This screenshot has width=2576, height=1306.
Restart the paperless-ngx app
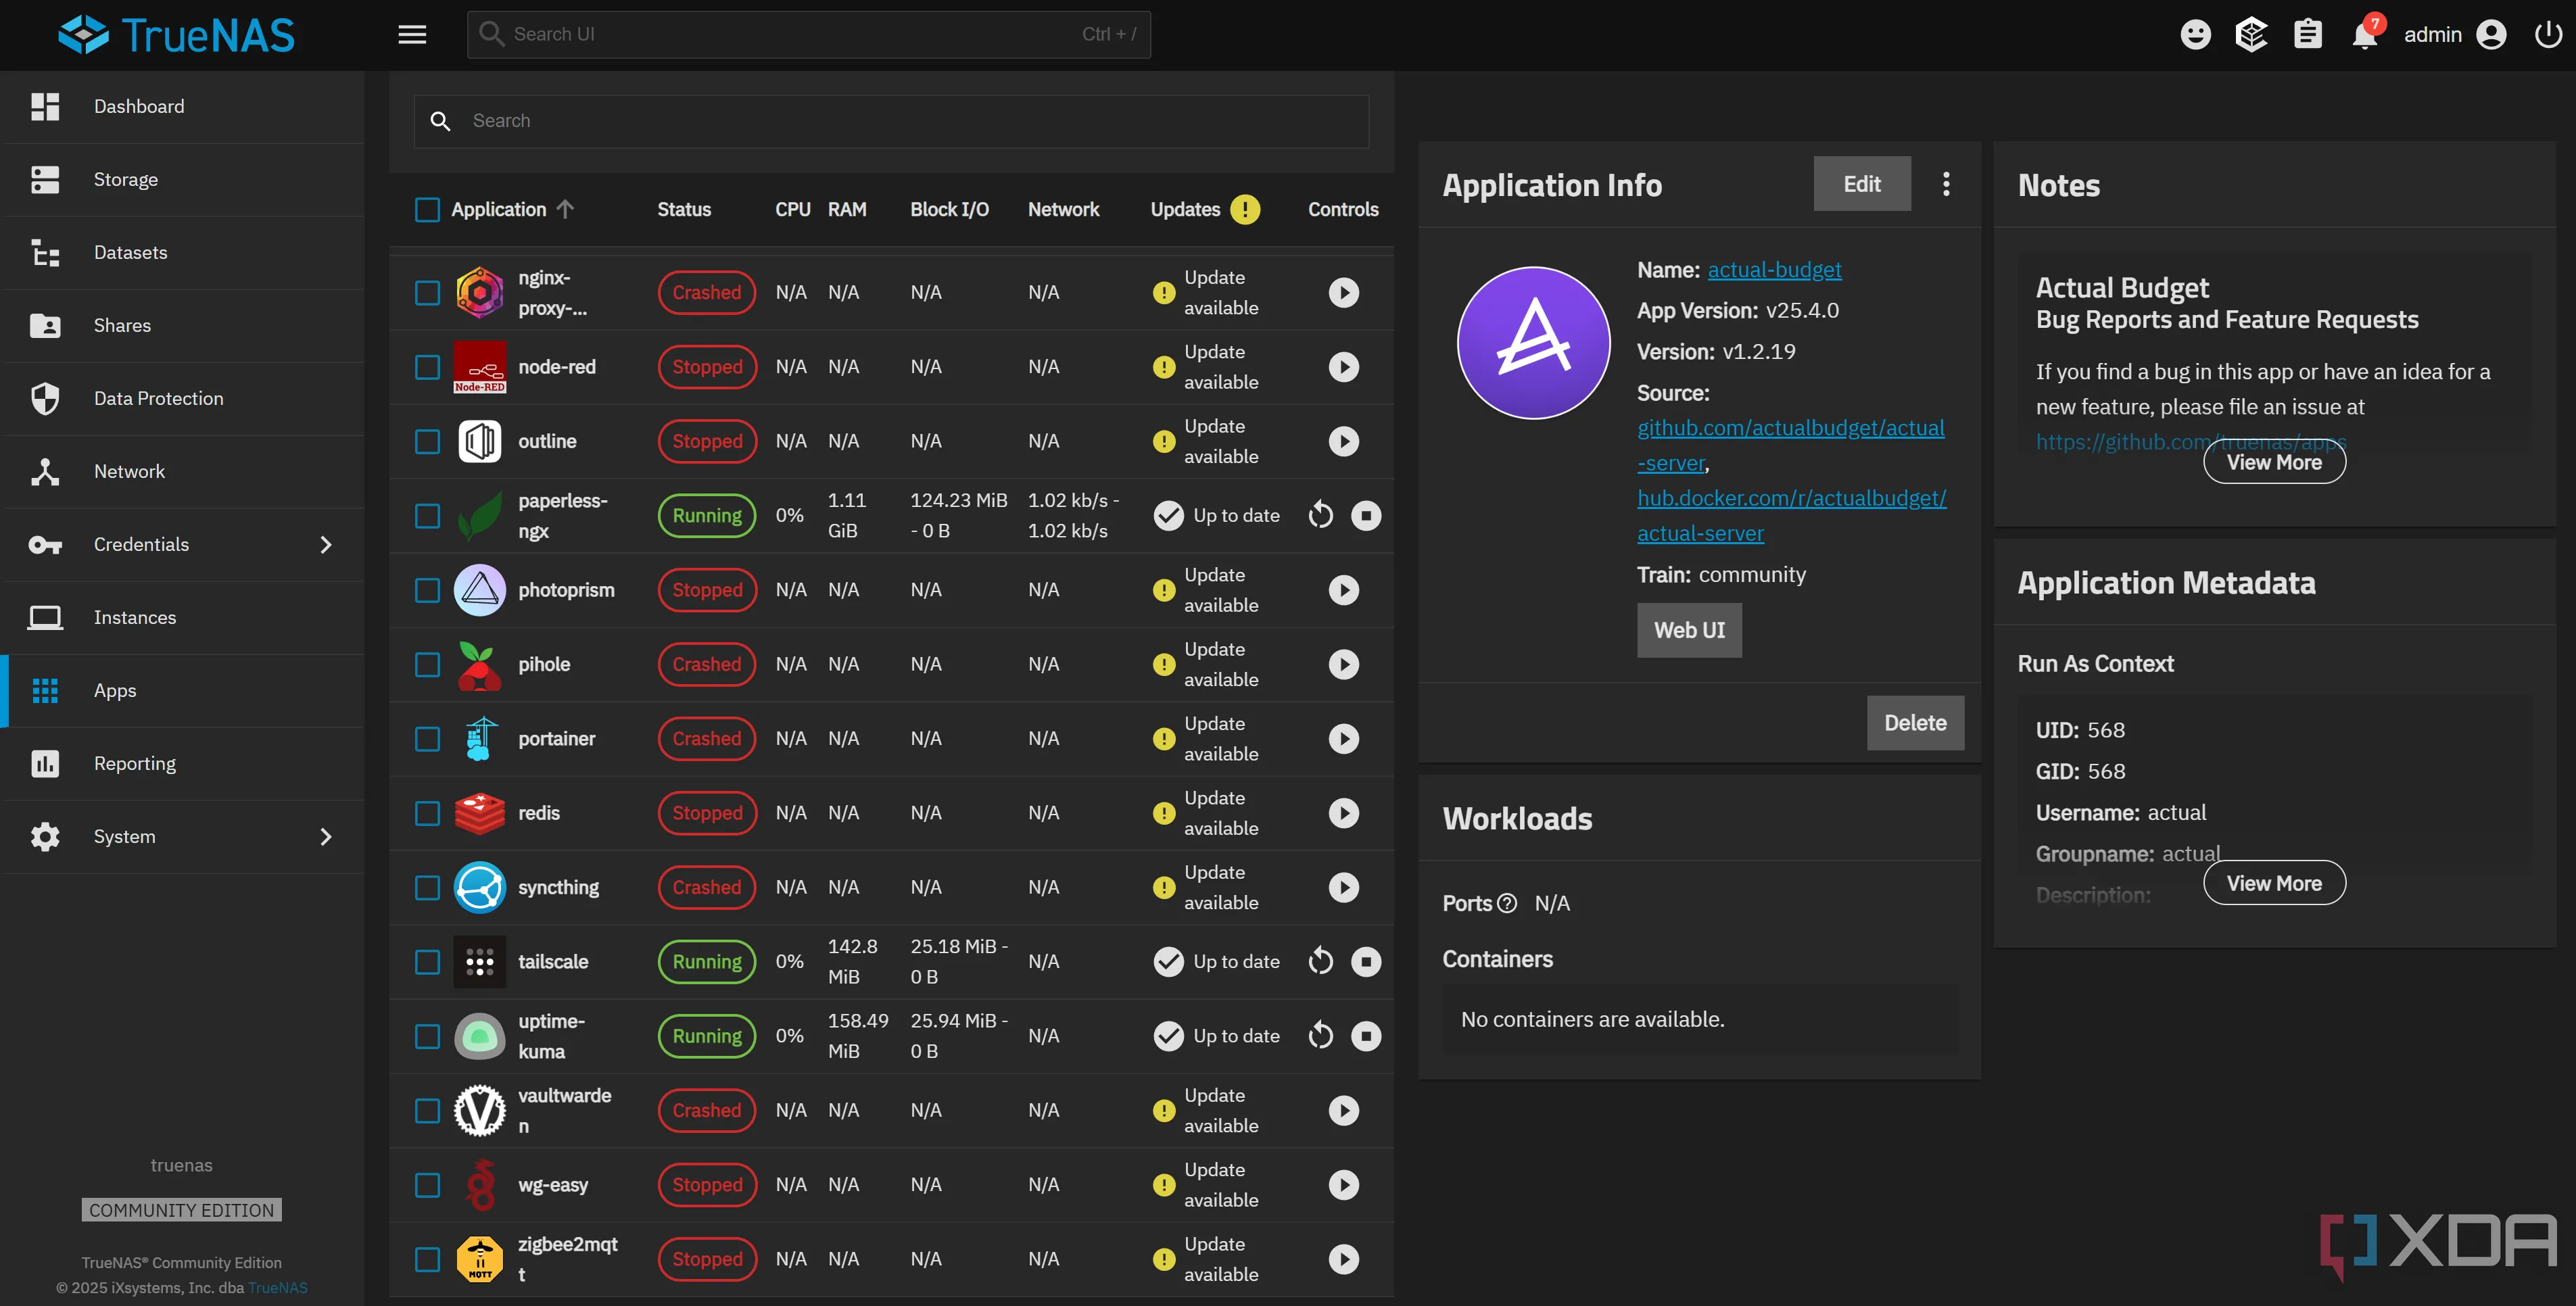pos(1320,516)
